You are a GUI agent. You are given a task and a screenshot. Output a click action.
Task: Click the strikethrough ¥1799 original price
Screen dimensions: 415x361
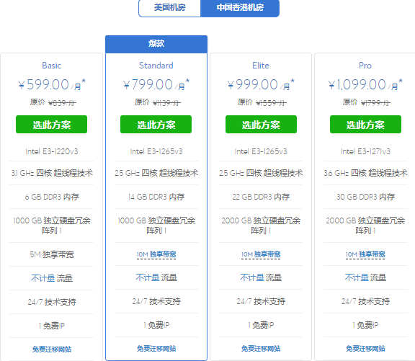coord(375,103)
